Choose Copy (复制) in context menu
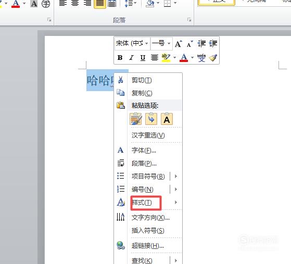This screenshot has width=291, height=264. [x=142, y=93]
